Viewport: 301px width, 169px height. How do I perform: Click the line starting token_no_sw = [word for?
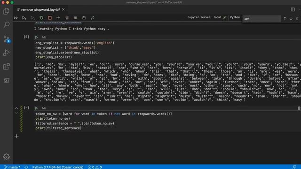pyautogui.click(x=103, y=114)
